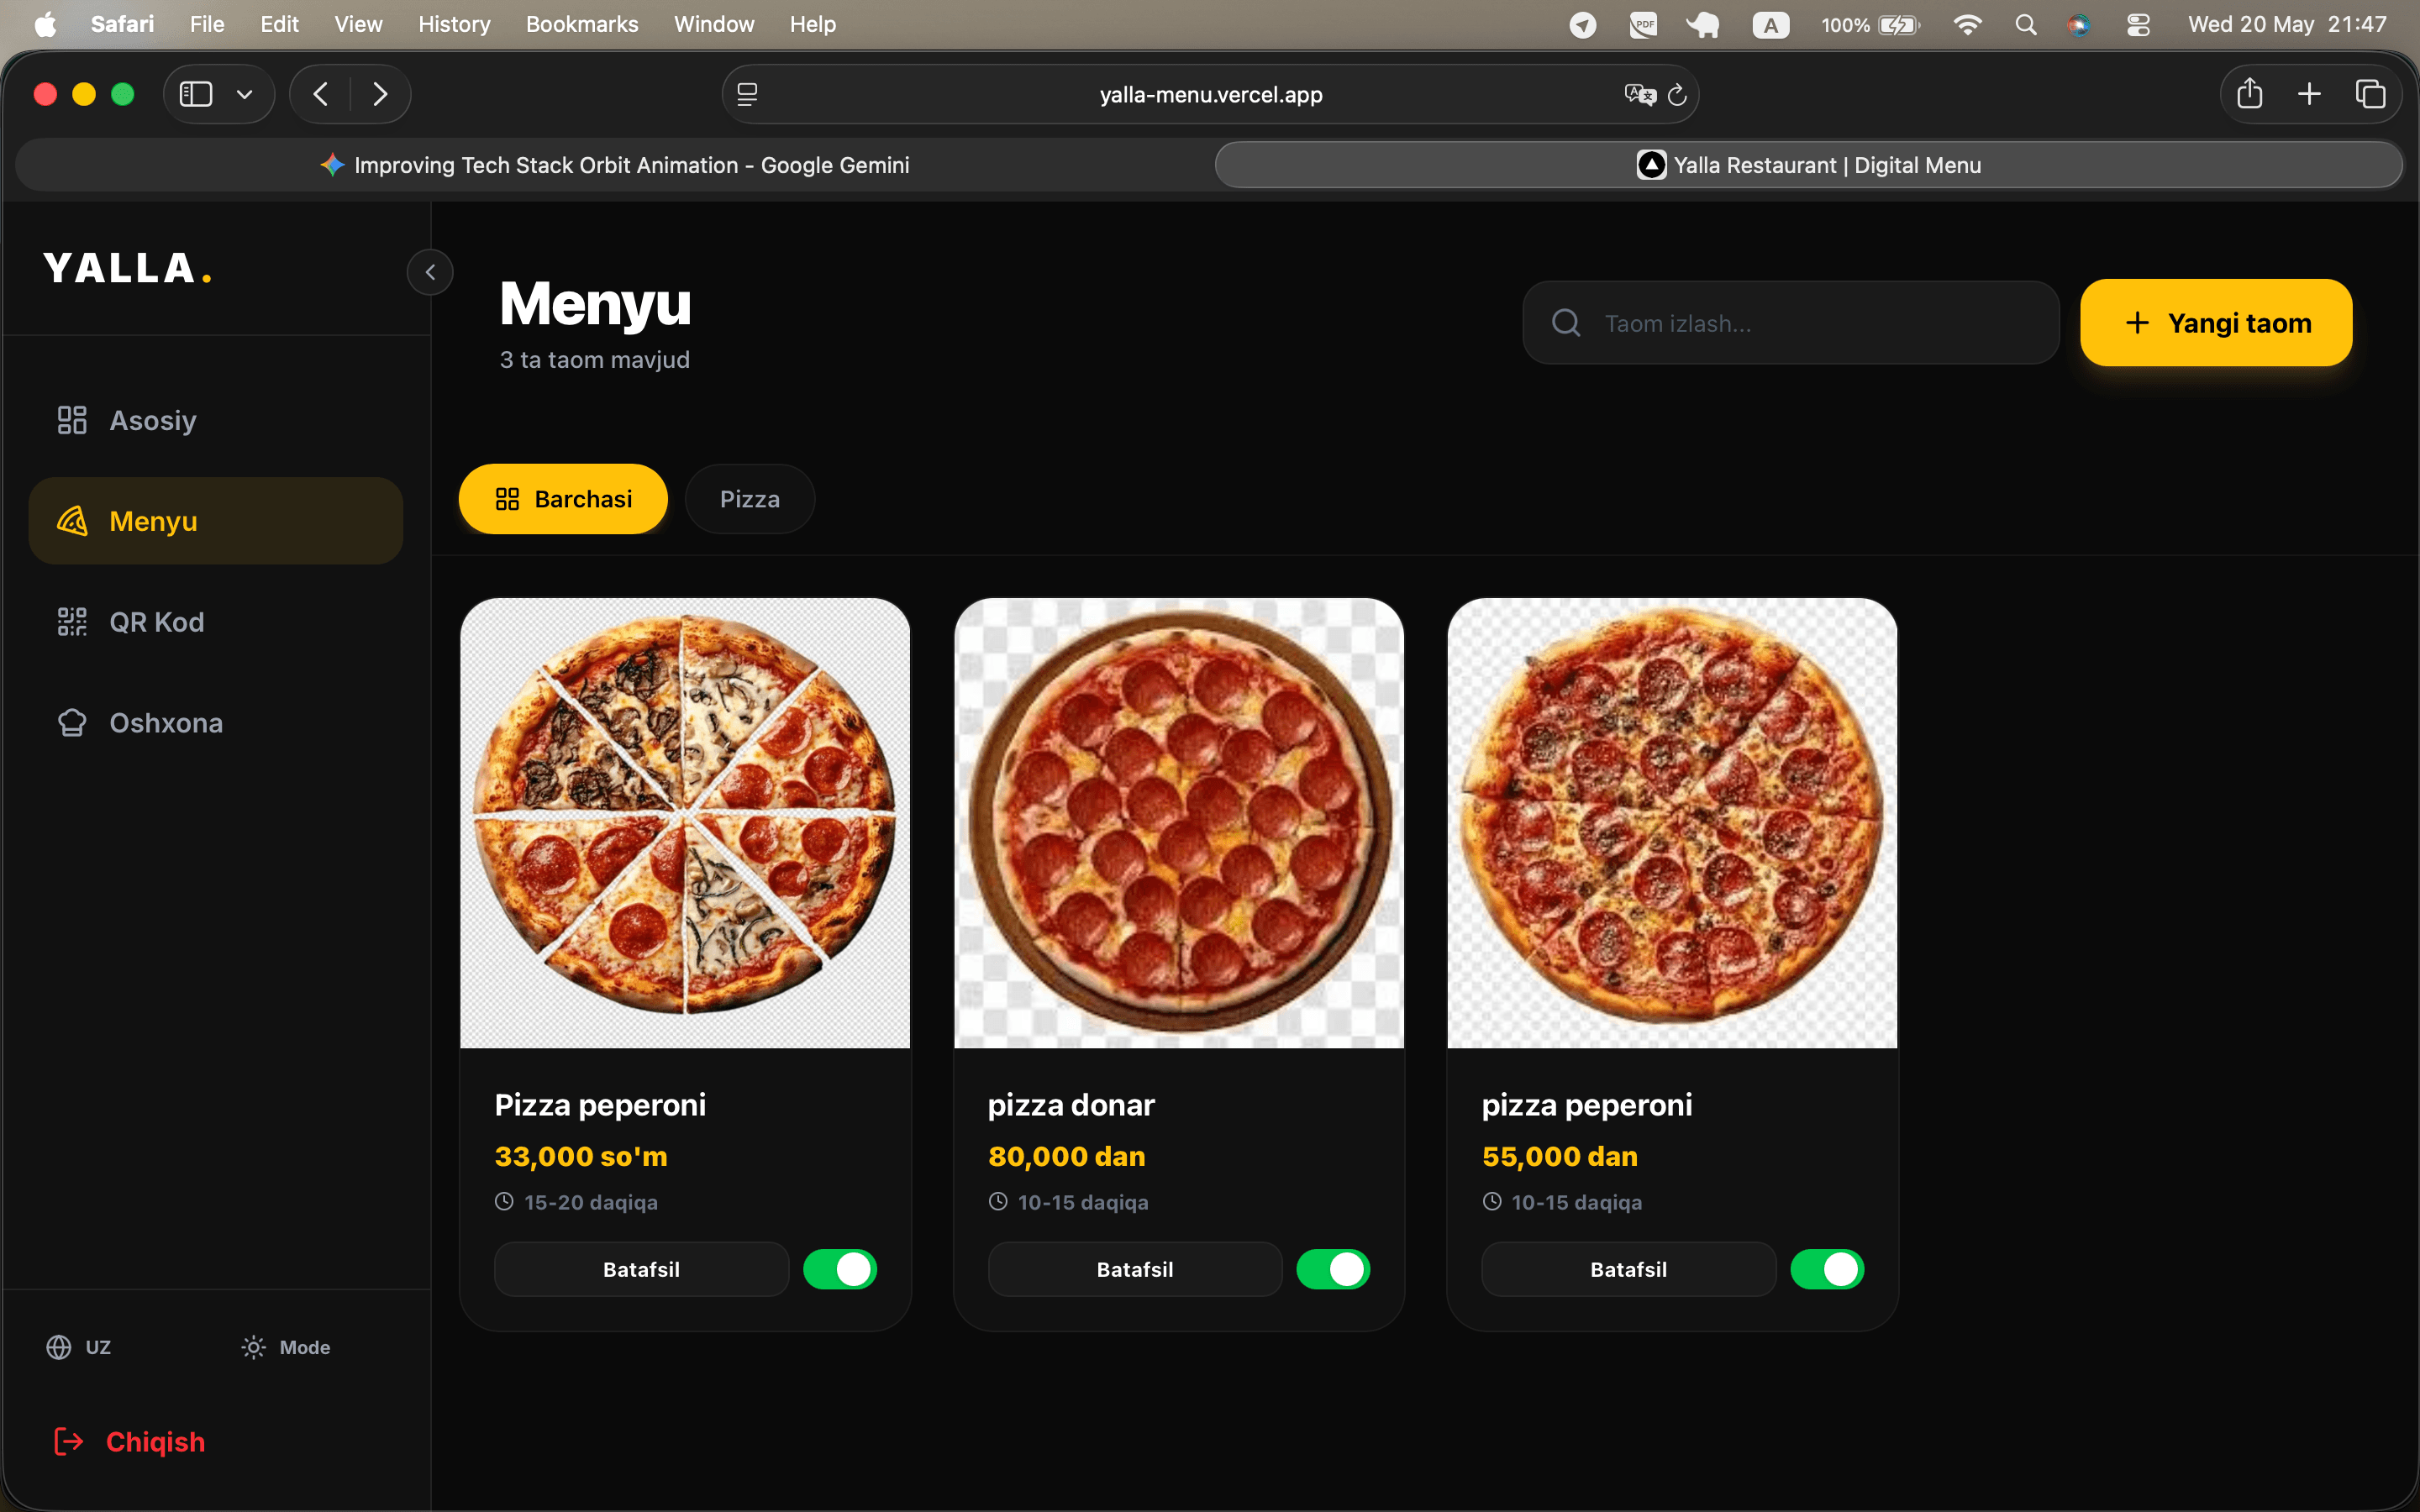Viewport: 2420px width, 1512px height.
Task: Go forward with Safari's forward arrow
Action: 380,94
